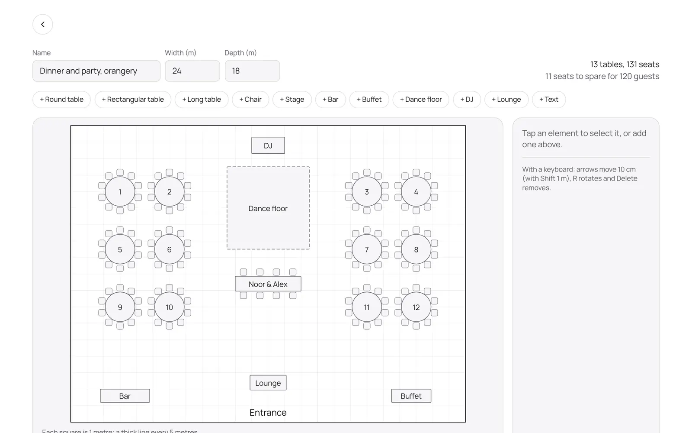The height and width of the screenshot is (433, 692).
Task: Select round table 4
Action: [x=416, y=191]
